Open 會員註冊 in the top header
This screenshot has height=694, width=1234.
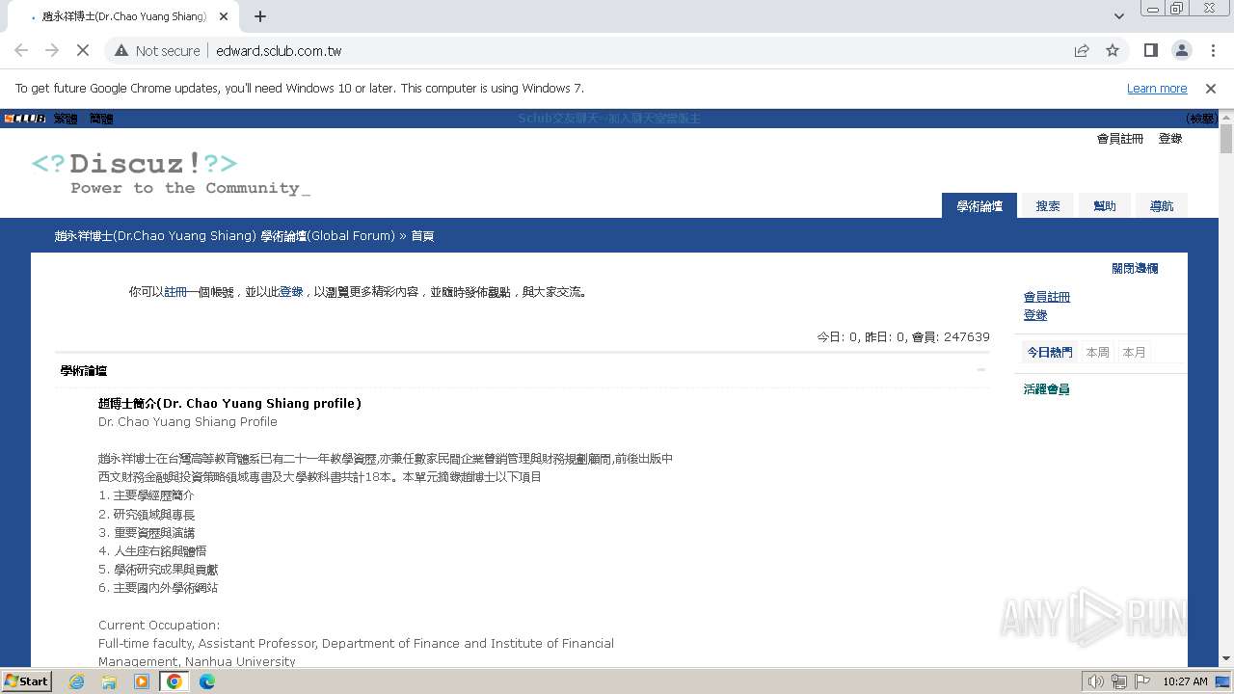point(1120,139)
